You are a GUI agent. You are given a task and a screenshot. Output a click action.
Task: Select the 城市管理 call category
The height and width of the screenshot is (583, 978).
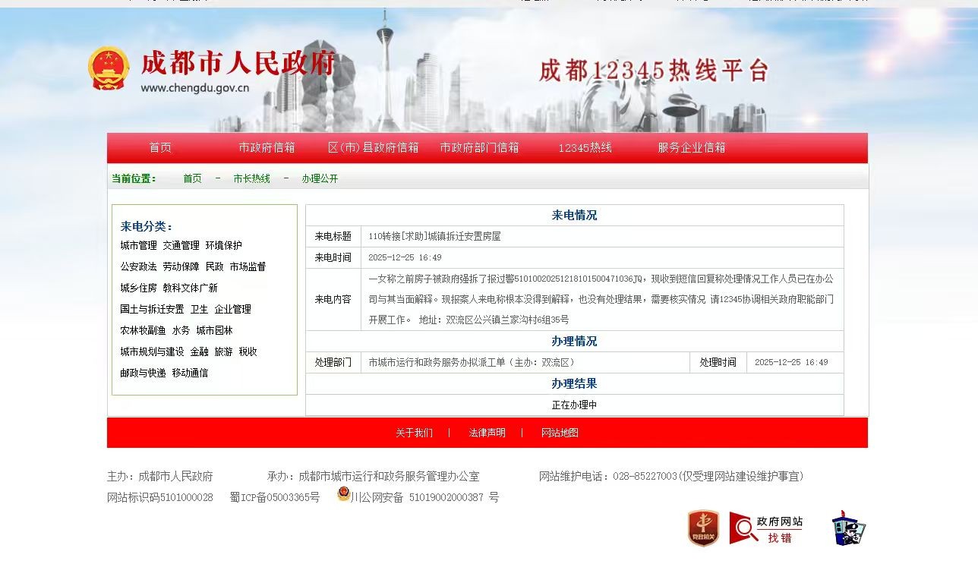138,246
